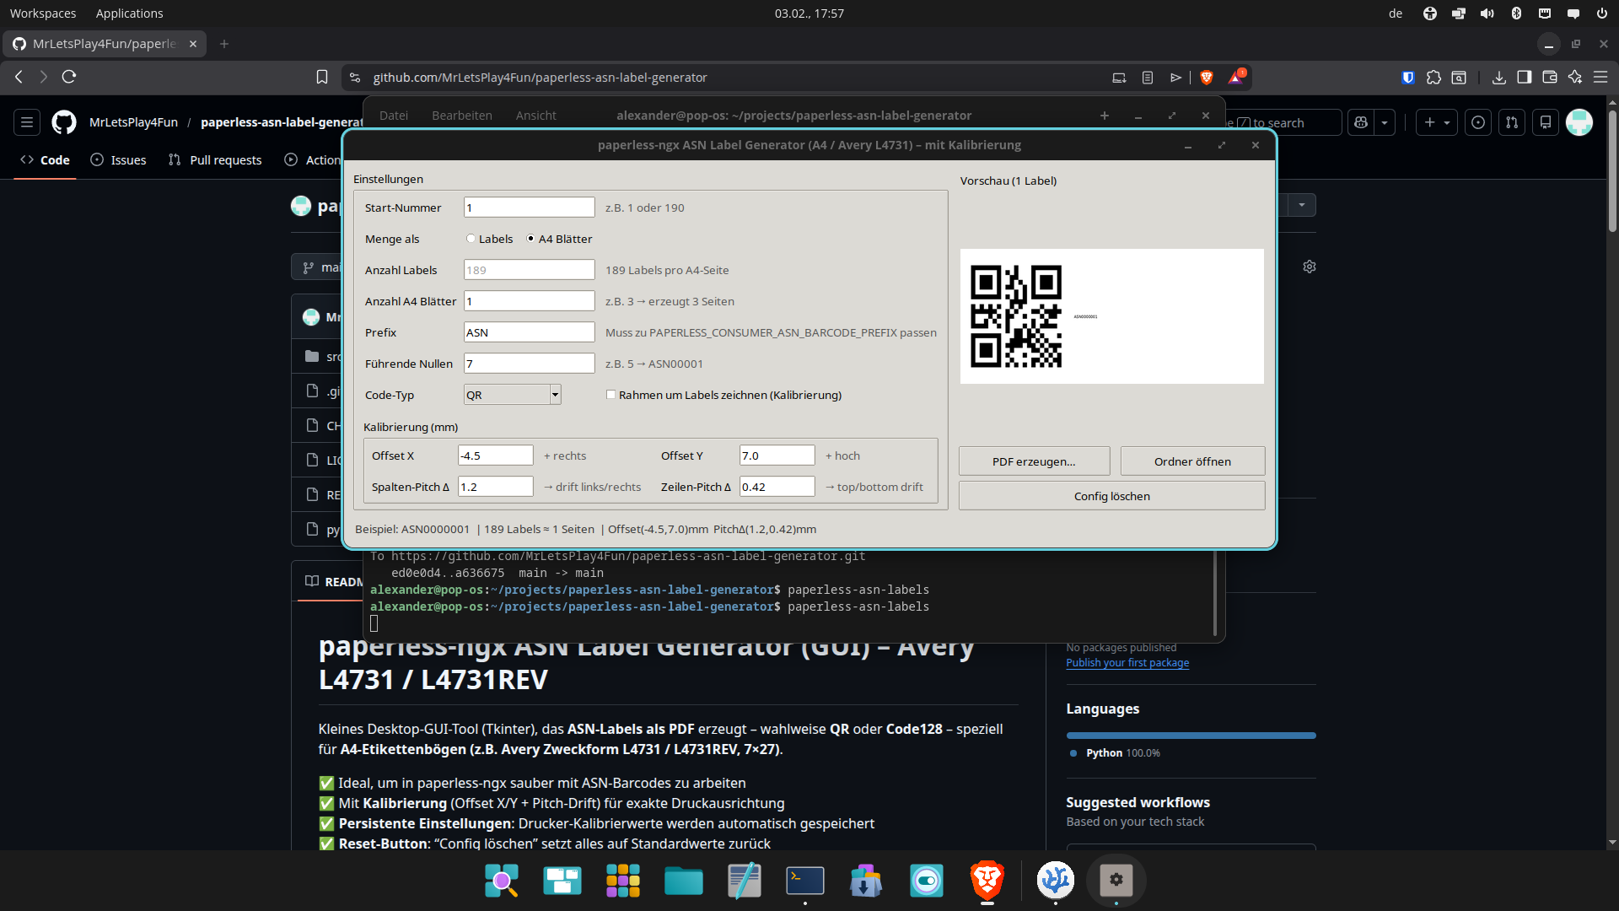
Task: Focus Anzahl A4 Blätter input field
Action: click(529, 301)
